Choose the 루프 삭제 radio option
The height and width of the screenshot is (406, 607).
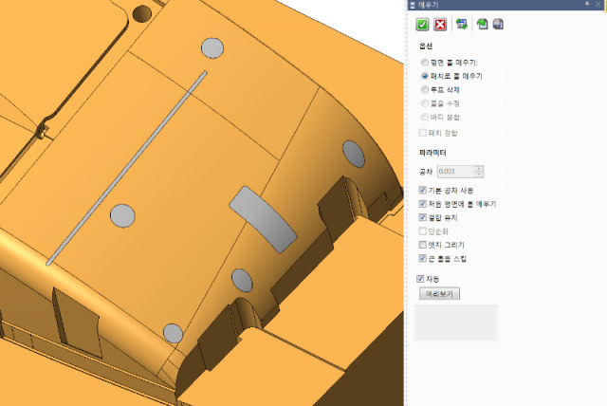tap(424, 88)
